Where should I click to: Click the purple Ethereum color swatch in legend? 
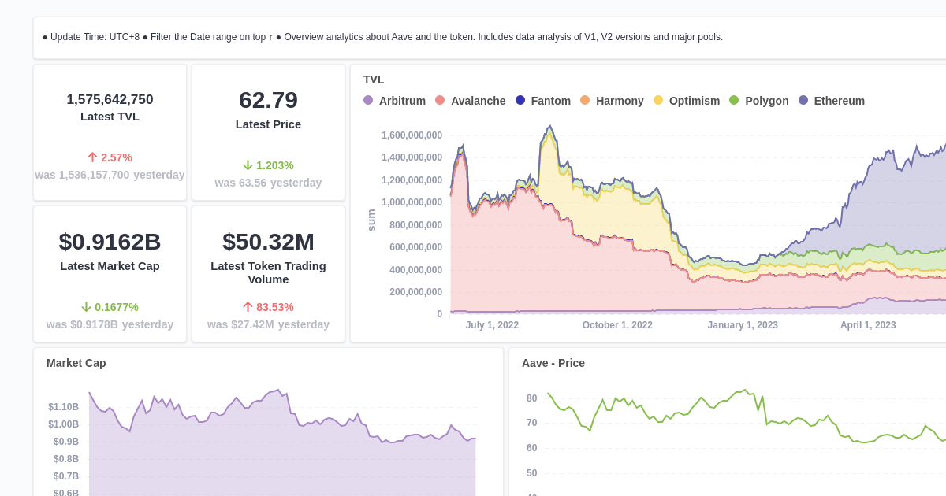(802, 101)
